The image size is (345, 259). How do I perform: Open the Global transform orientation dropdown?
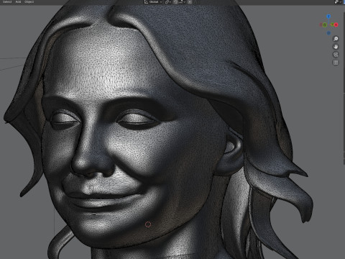(153, 1)
